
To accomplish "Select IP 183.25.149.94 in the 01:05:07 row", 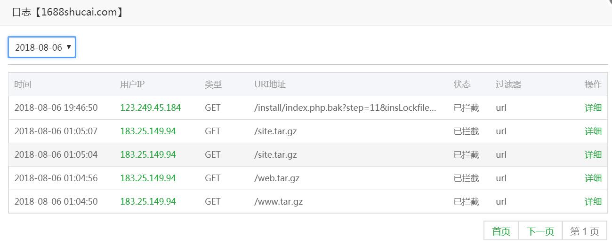I will click(148, 131).
